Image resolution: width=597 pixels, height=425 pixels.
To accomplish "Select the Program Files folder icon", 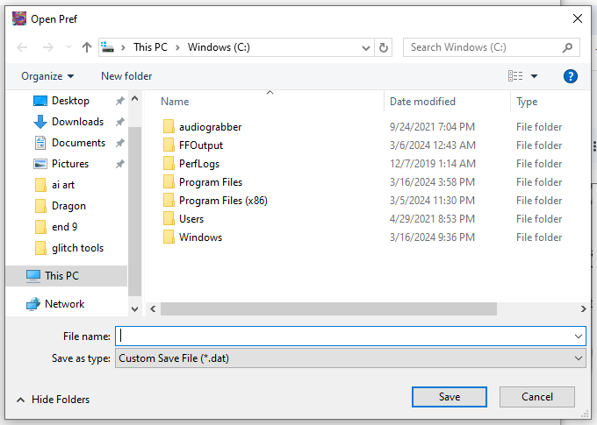I will [169, 181].
